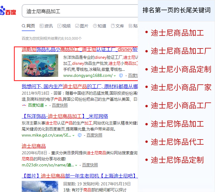Expand dropdown arrow next to 百度知道

pos(46,106)
